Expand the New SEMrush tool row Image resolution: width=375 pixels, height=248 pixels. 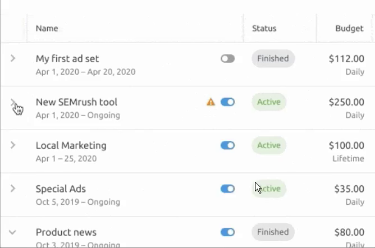click(x=13, y=102)
